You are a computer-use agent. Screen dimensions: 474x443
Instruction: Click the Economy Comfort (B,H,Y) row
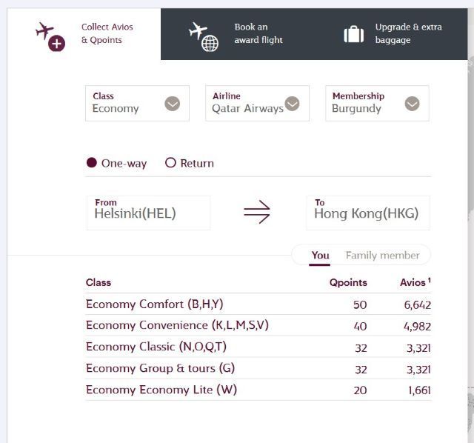click(154, 304)
